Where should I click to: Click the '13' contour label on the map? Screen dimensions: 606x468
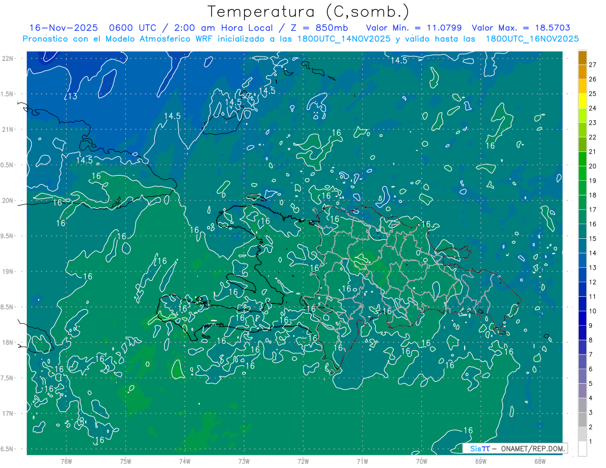point(72,96)
